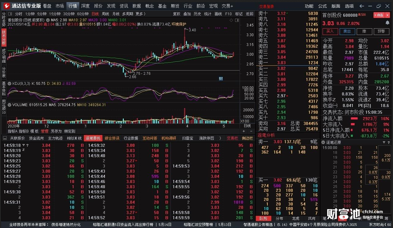Select the 龙虎 tab

(295, 218)
